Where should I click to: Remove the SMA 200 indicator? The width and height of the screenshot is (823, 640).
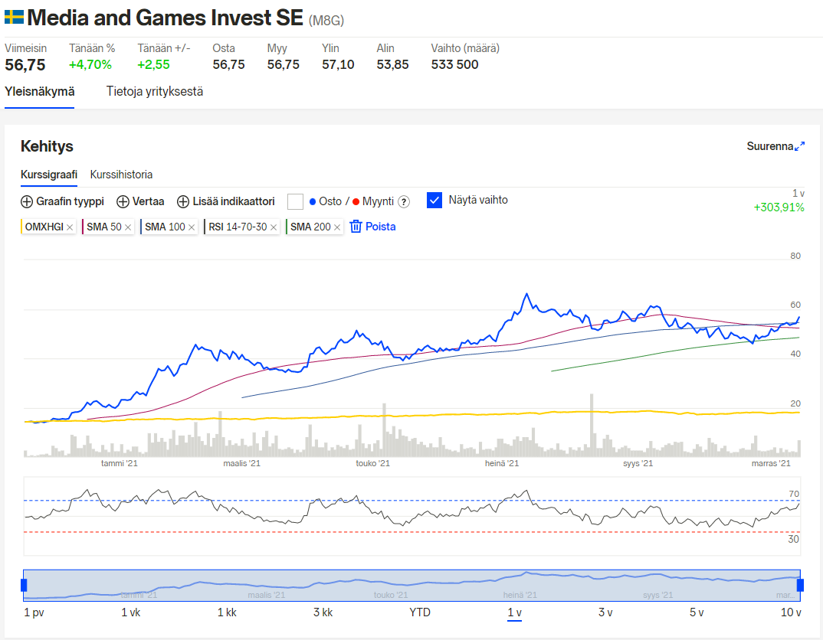point(337,227)
